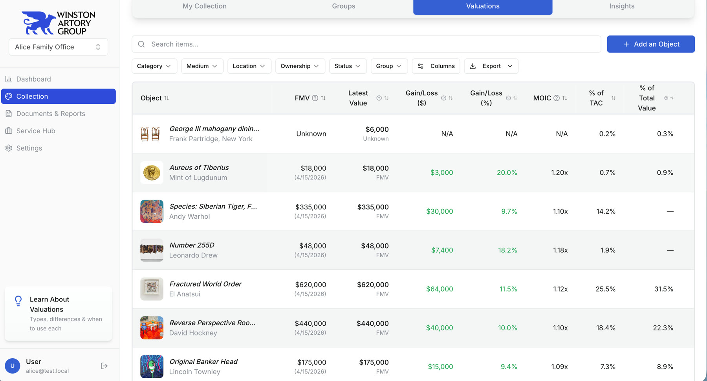
Task: Open the Alice Family Office account switcher
Action: pyautogui.click(x=58, y=47)
